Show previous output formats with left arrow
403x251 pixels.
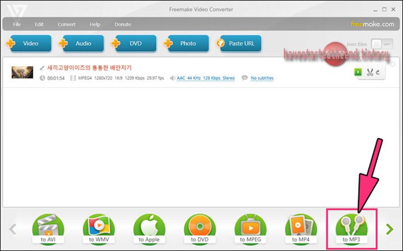pyautogui.click(x=13, y=229)
